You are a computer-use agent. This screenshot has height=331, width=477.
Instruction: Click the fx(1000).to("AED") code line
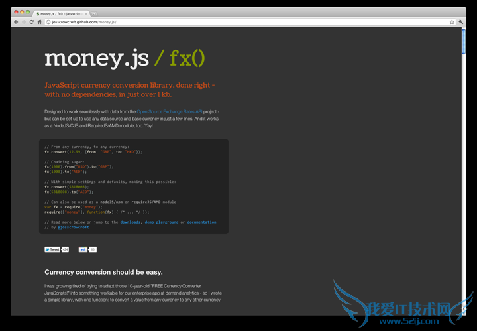pyautogui.click(x=66, y=172)
